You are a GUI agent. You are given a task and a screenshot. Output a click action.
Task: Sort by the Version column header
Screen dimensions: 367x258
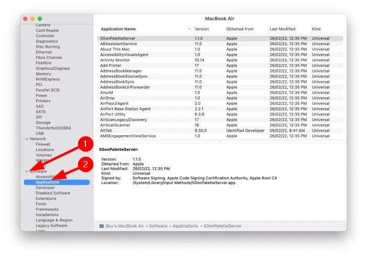click(201, 29)
